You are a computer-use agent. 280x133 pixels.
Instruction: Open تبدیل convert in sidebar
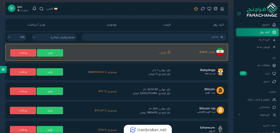270,82
